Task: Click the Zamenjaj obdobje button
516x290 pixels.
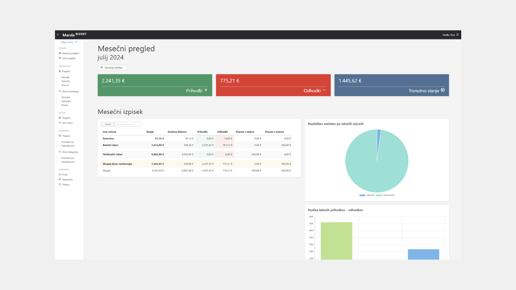Action: click(x=112, y=68)
